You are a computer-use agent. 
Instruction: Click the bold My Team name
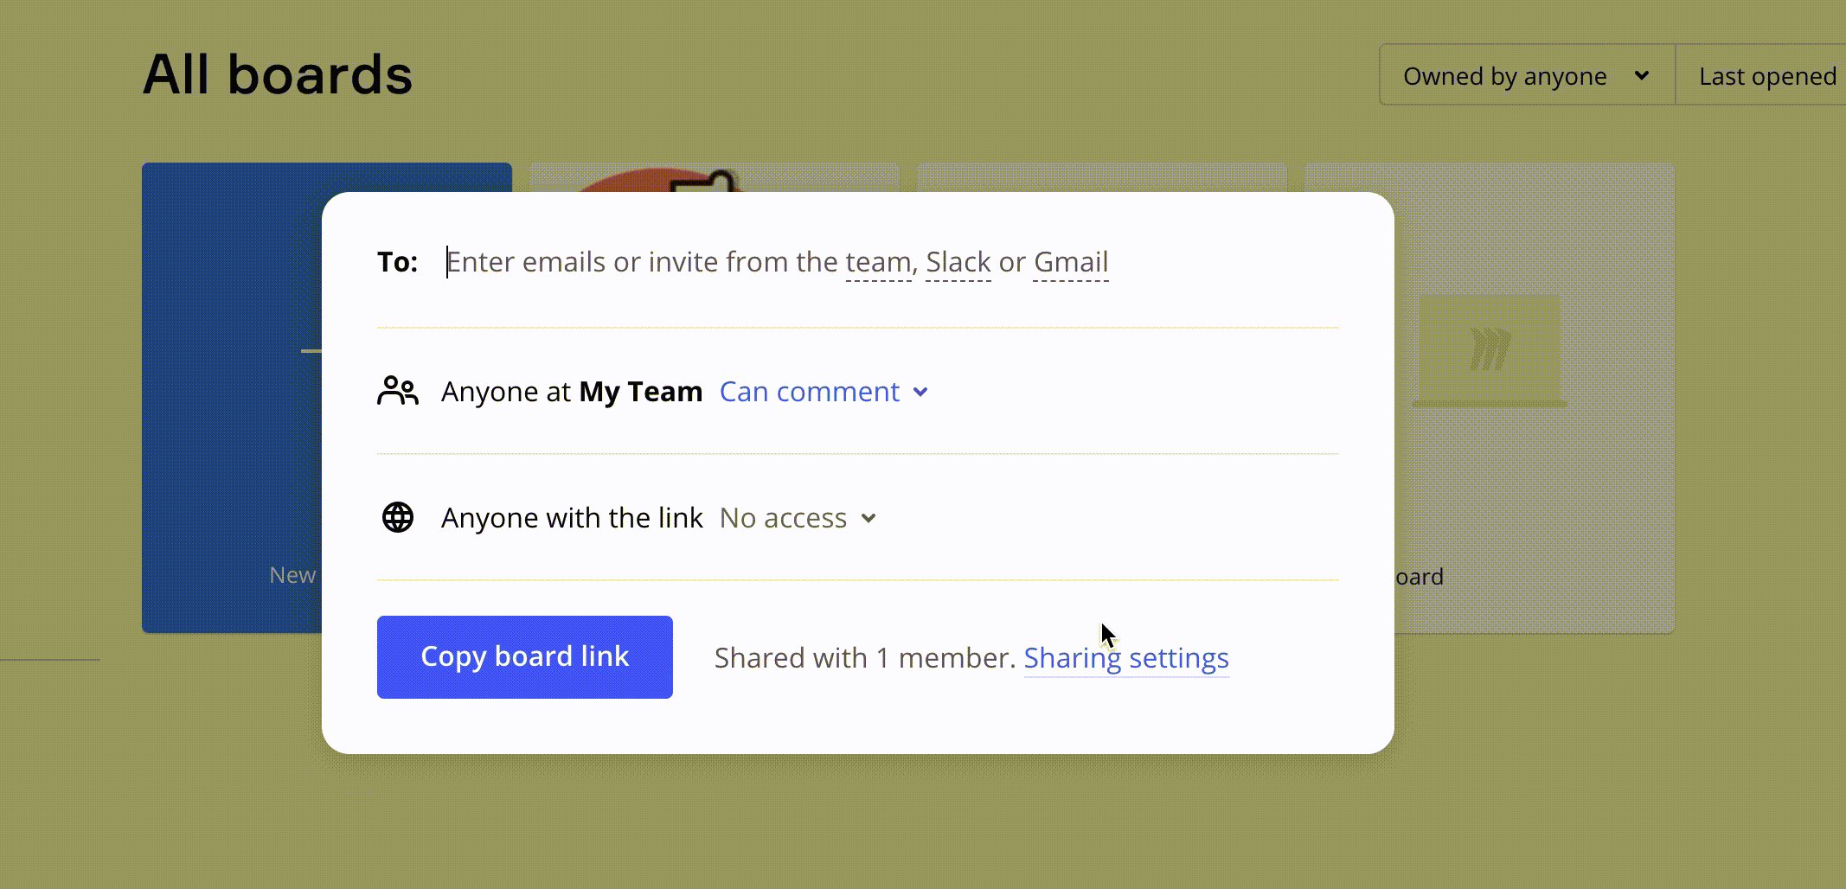[640, 392]
